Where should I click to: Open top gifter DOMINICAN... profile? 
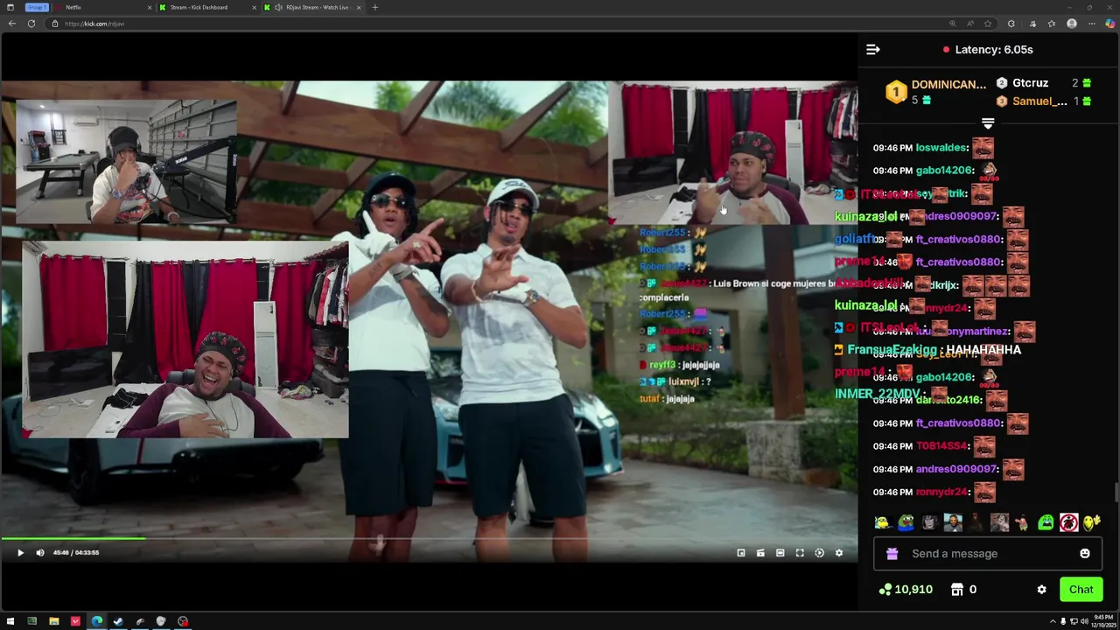pos(935,92)
